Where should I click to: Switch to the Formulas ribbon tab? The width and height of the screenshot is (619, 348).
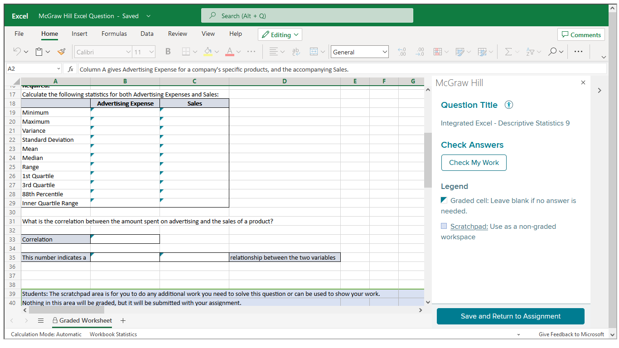(114, 34)
